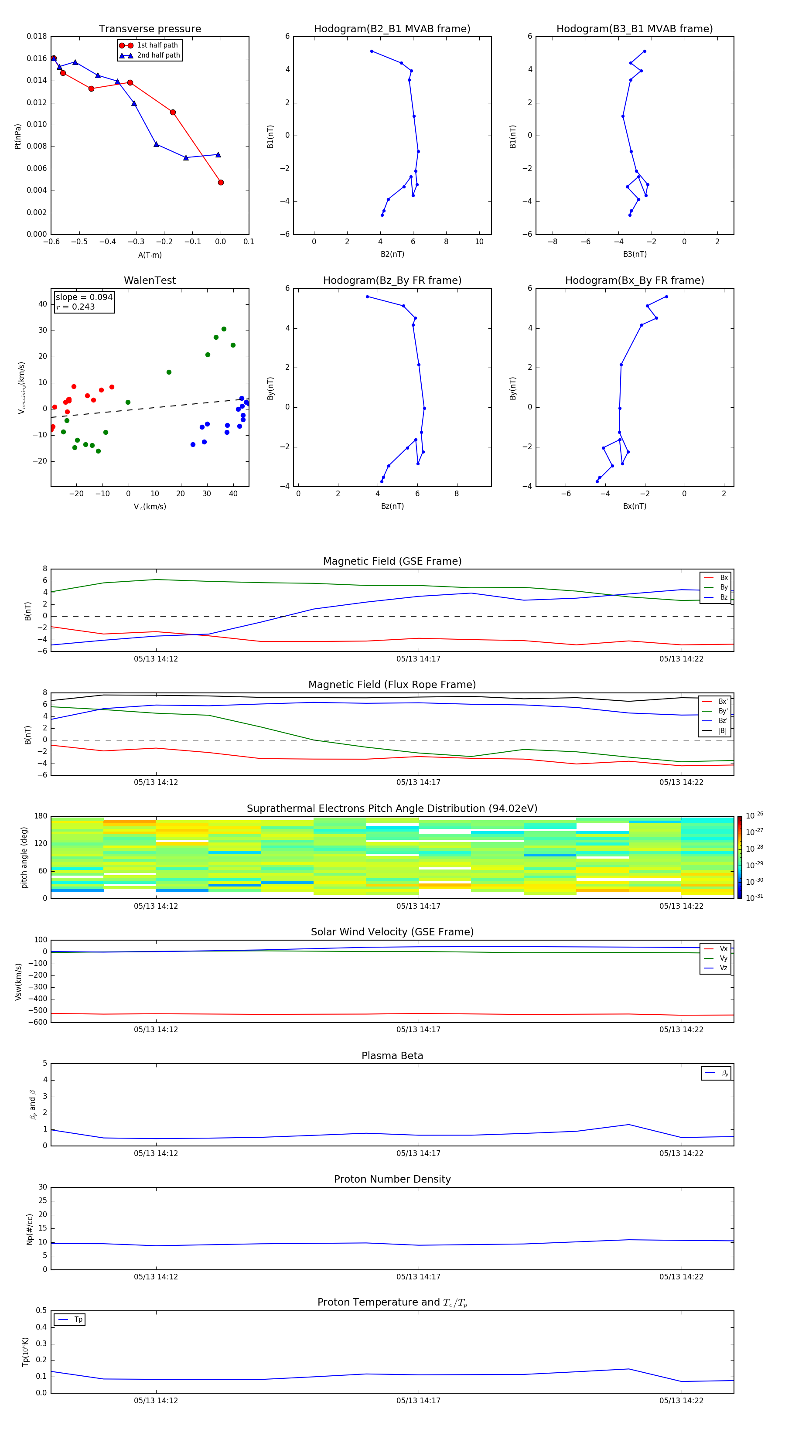The height and width of the screenshot is (1439, 785).
Task: Click the Bx' legend entry in Flux Rope plot
Action: coord(715,702)
